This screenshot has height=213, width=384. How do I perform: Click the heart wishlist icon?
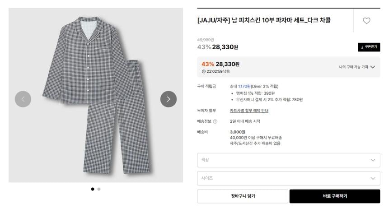point(366,21)
